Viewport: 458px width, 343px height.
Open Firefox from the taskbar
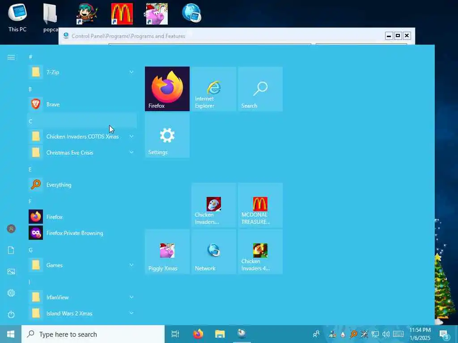click(198, 334)
